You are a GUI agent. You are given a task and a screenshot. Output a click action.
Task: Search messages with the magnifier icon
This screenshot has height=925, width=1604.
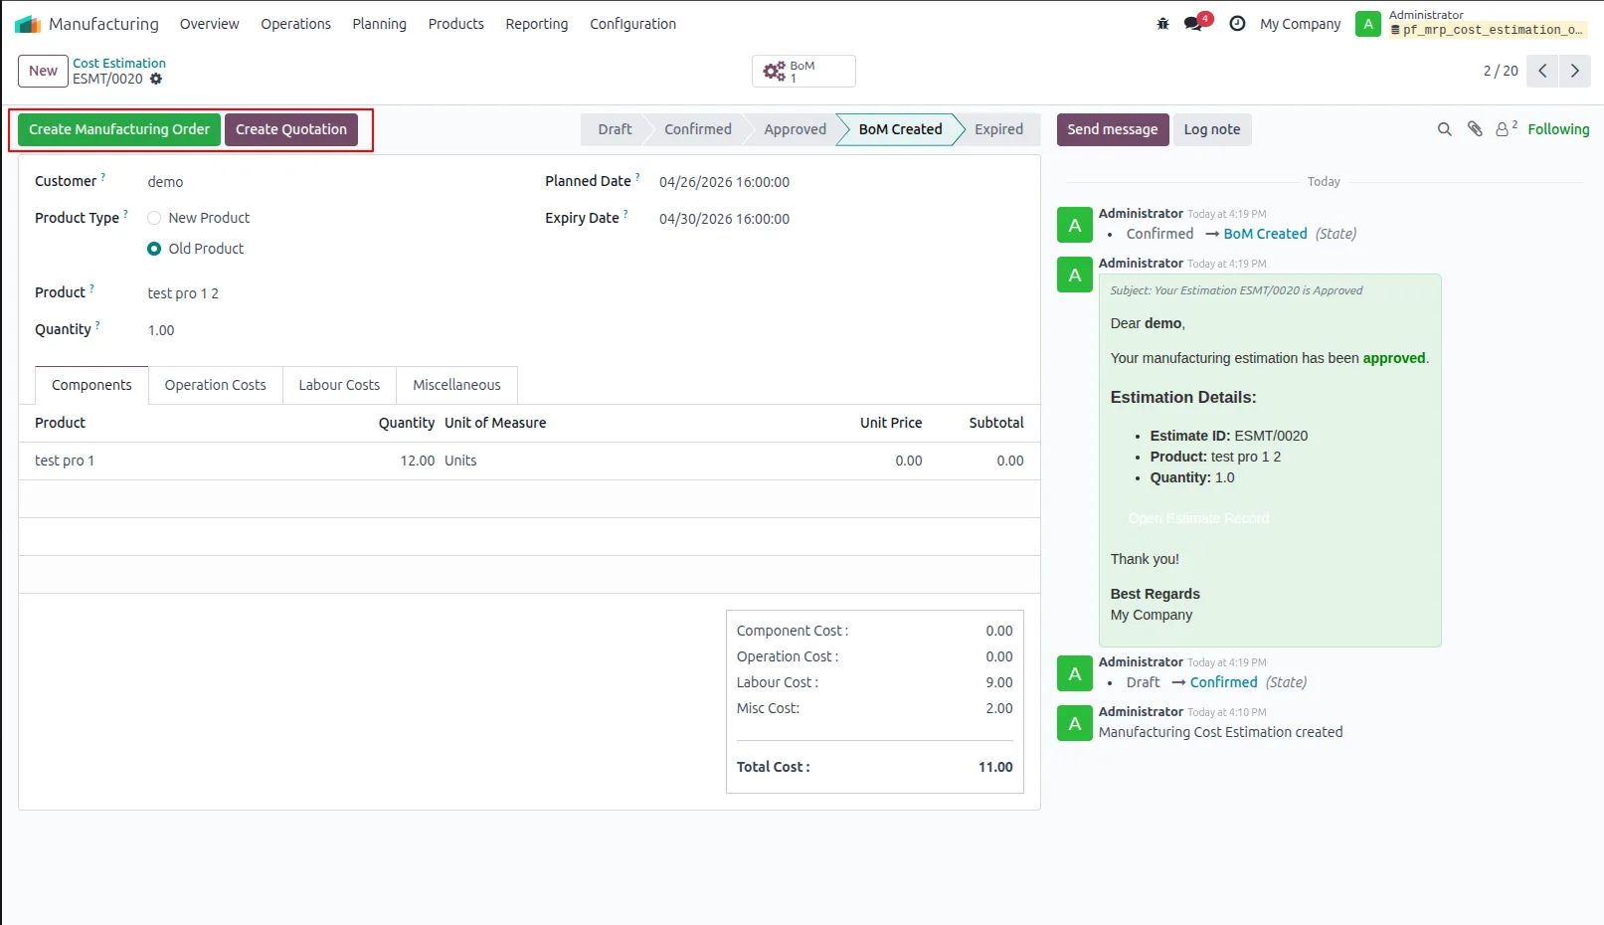1445,129
